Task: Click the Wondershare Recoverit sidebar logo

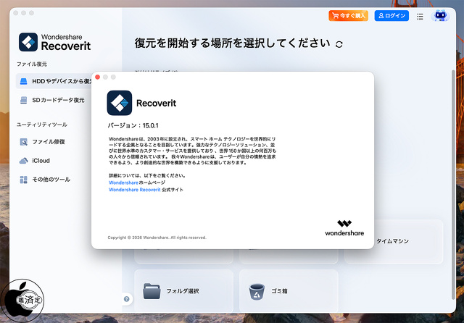Action: point(55,42)
